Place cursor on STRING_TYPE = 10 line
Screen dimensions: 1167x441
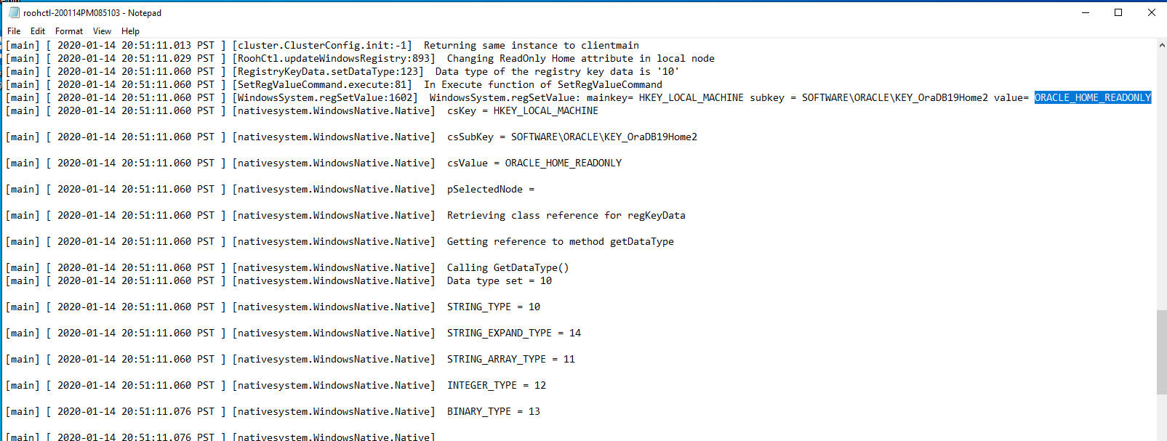(493, 307)
